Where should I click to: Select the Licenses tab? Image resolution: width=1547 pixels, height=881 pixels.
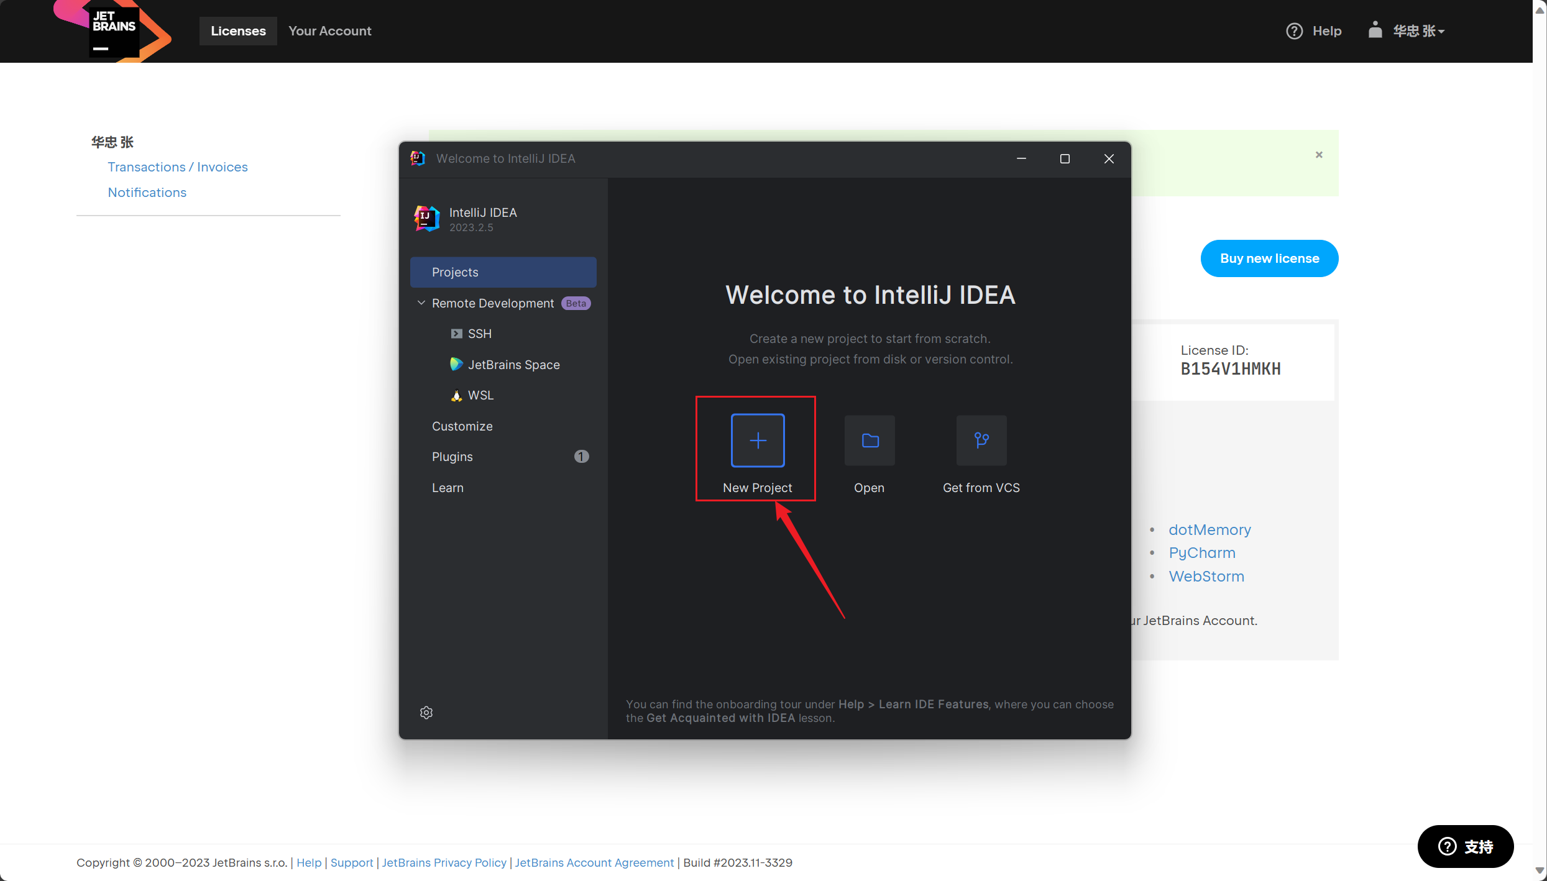tap(238, 31)
